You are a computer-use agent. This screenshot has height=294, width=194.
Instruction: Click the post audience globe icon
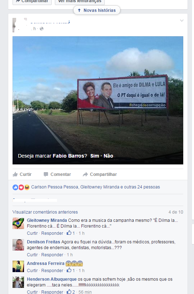click(x=42, y=29)
